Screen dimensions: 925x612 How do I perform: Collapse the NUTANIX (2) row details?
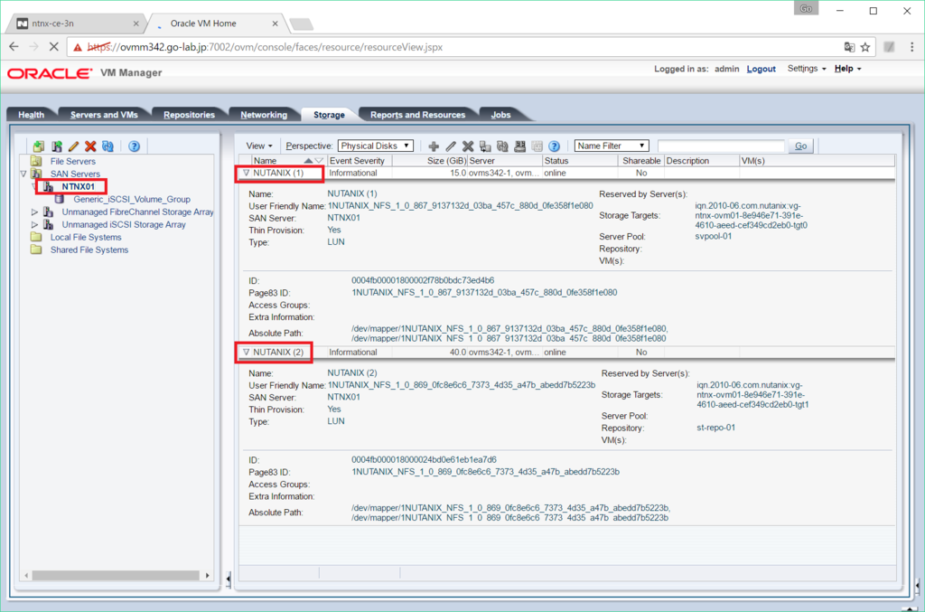click(246, 353)
